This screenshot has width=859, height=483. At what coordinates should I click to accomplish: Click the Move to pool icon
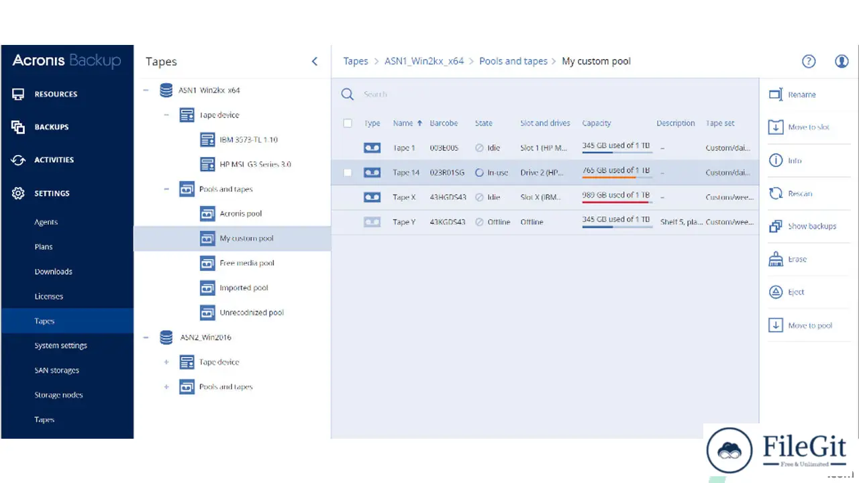[776, 325]
